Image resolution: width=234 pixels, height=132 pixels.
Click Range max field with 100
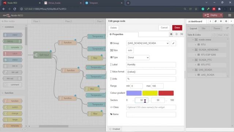pos(157,86)
